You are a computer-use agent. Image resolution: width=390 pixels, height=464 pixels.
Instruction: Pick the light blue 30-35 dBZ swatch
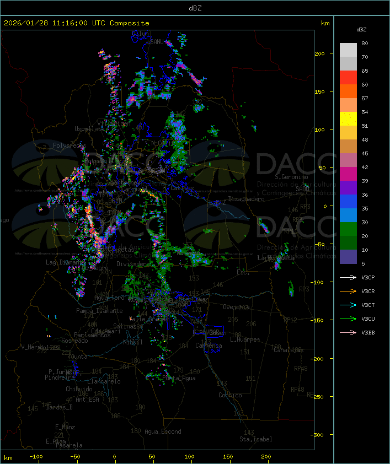pos(348,215)
